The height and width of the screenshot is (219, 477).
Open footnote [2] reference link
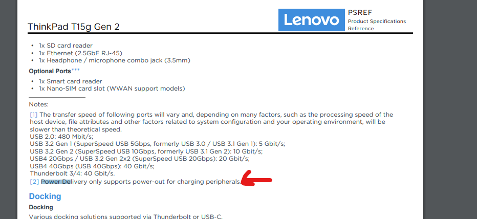[34, 182]
